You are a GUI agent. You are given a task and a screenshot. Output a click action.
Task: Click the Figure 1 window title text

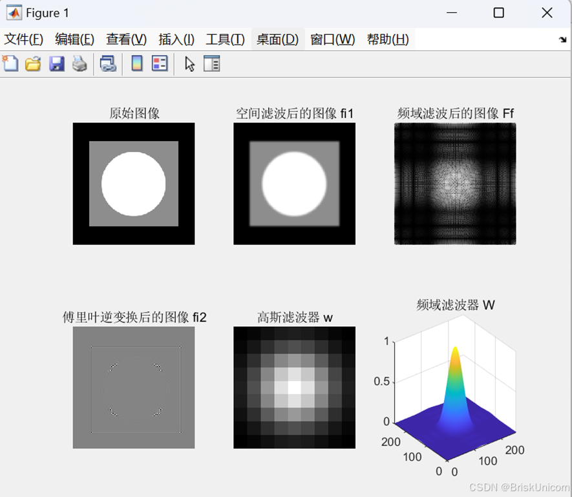(47, 13)
